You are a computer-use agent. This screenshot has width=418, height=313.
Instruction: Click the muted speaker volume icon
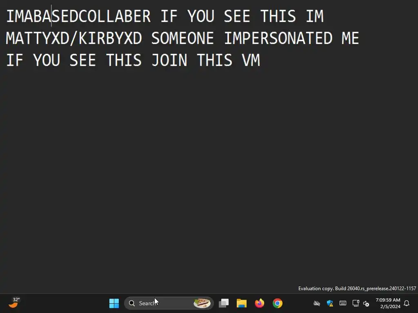tap(366, 303)
